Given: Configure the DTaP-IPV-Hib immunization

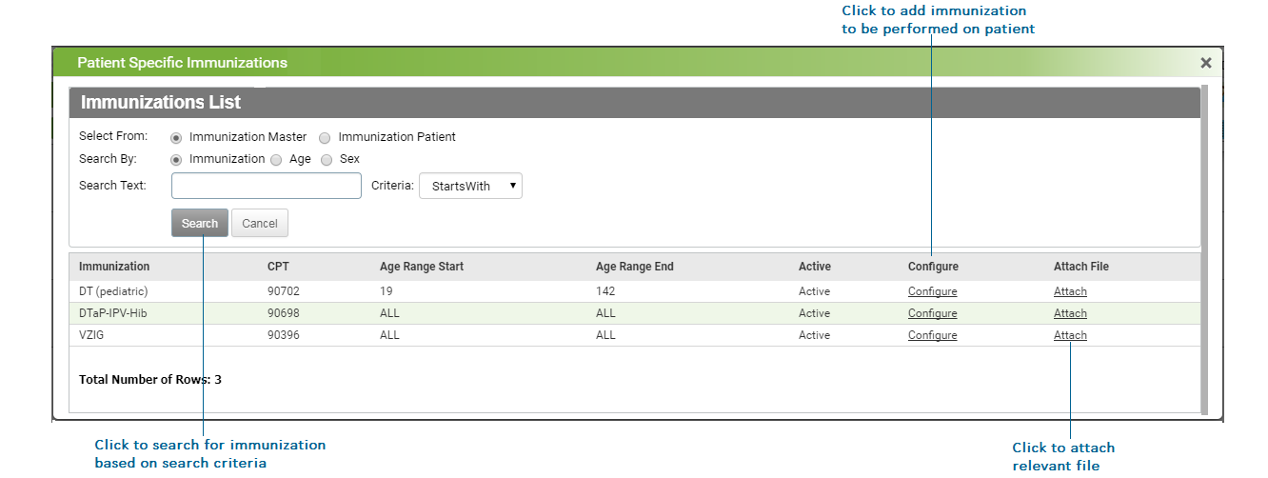Looking at the screenshot, I should (932, 313).
